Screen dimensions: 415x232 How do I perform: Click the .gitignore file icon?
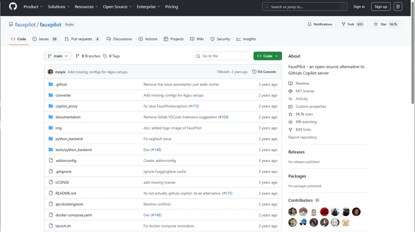pos(50,172)
